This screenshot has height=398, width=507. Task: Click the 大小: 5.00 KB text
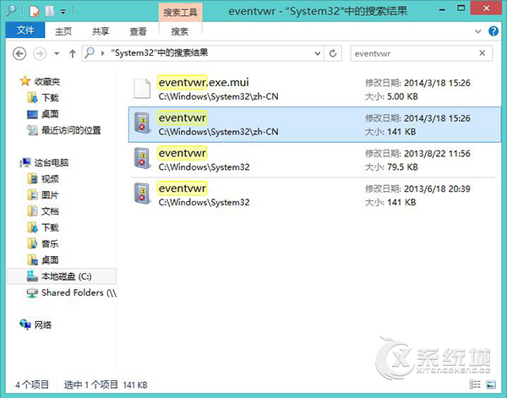(391, 96)
